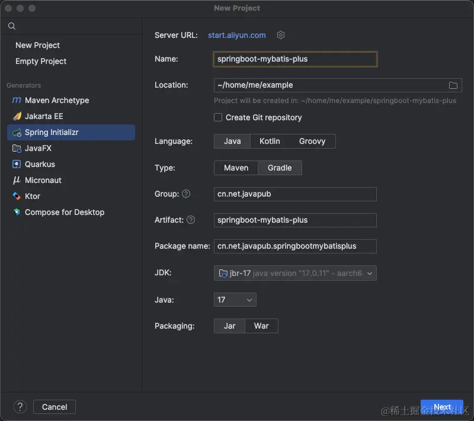
Task: Browse for location with folder icon
Action: pos(453,85)
